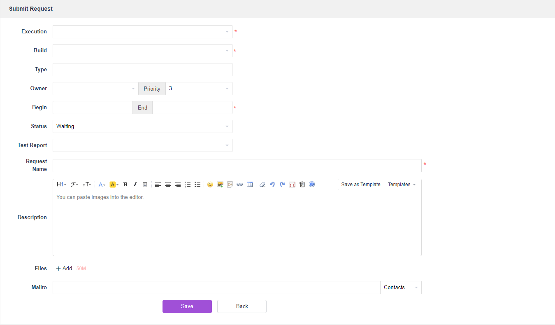The height and width of the screenshot is (325, 555).
Task: Insert a hyperlink via the link icon
Action: point(240,185)
